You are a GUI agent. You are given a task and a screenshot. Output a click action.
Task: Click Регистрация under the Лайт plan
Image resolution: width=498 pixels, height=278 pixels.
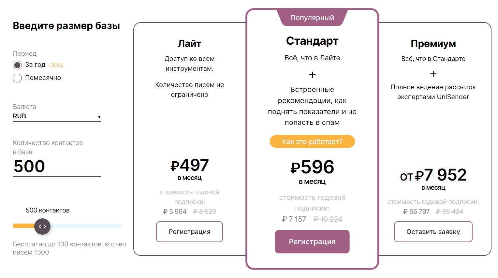[189, 232]
